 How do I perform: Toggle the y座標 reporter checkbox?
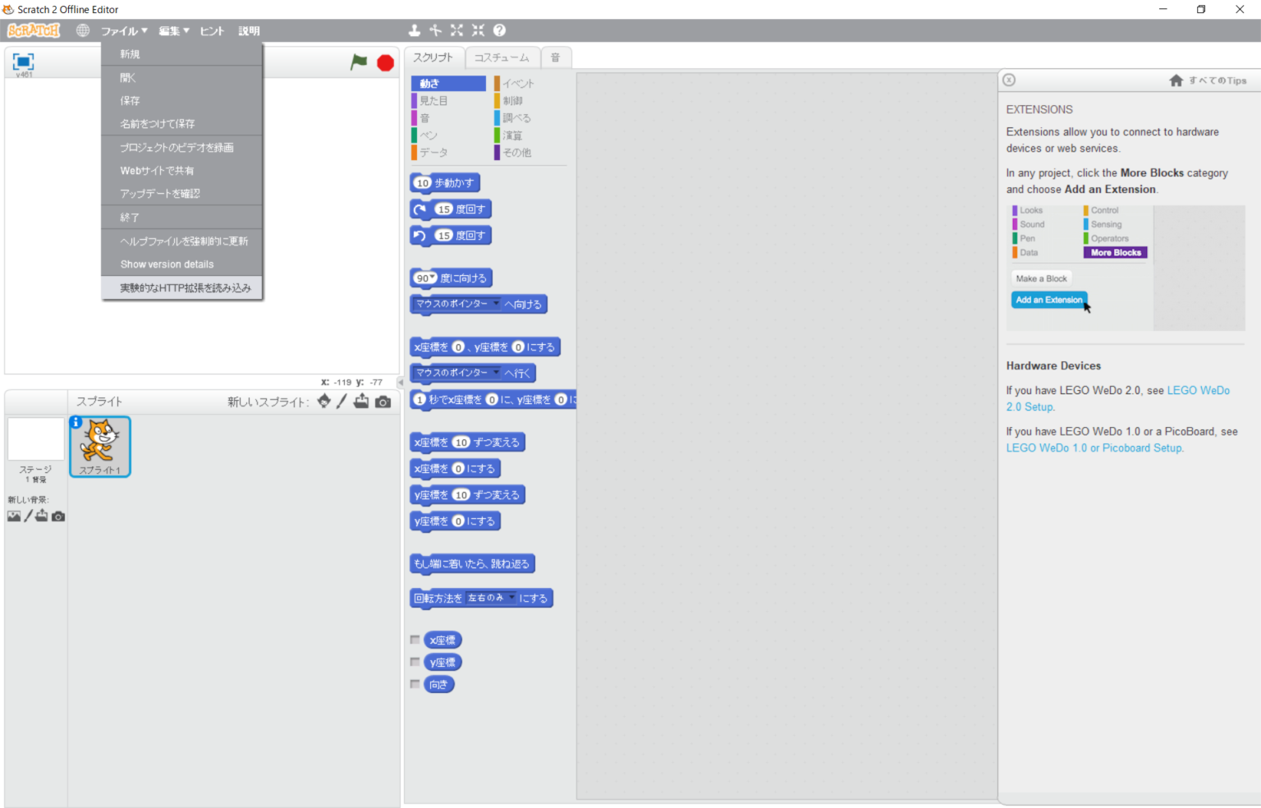pos(415,662)
